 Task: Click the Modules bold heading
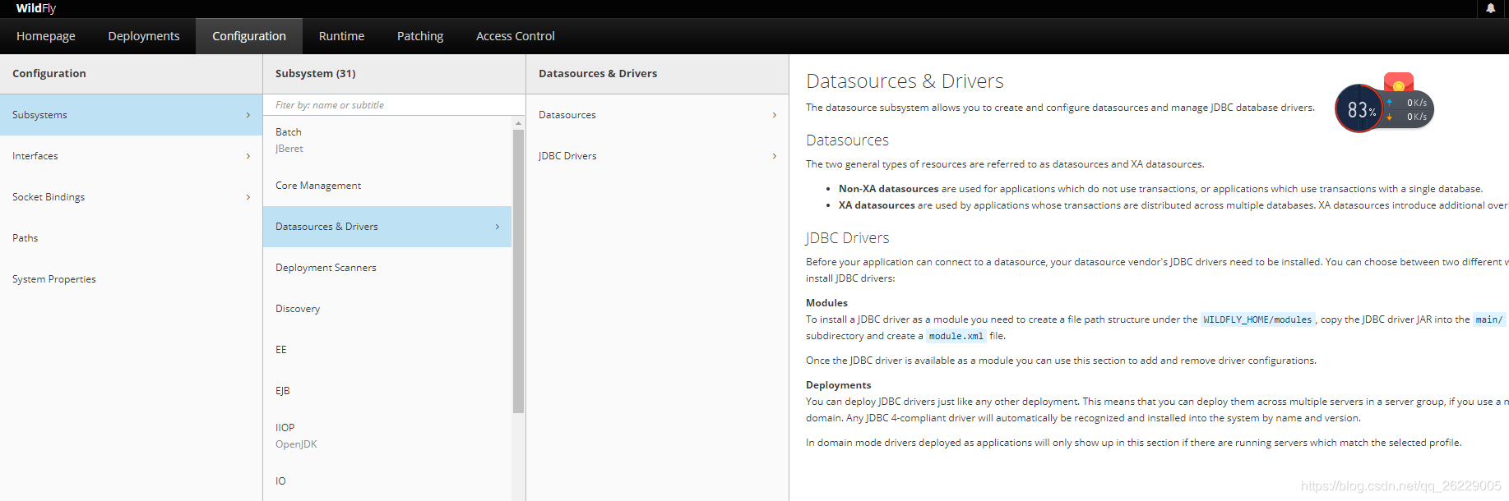(x=826, y=303)
